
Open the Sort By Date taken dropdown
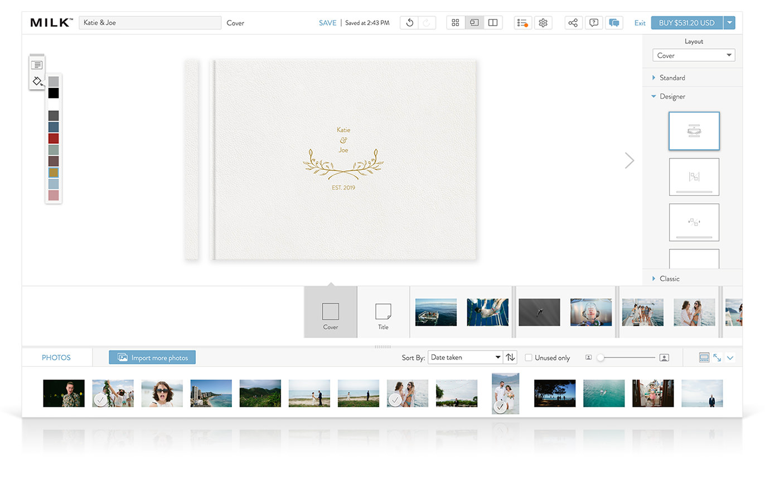pyautogui.click(x=465, y=358)
